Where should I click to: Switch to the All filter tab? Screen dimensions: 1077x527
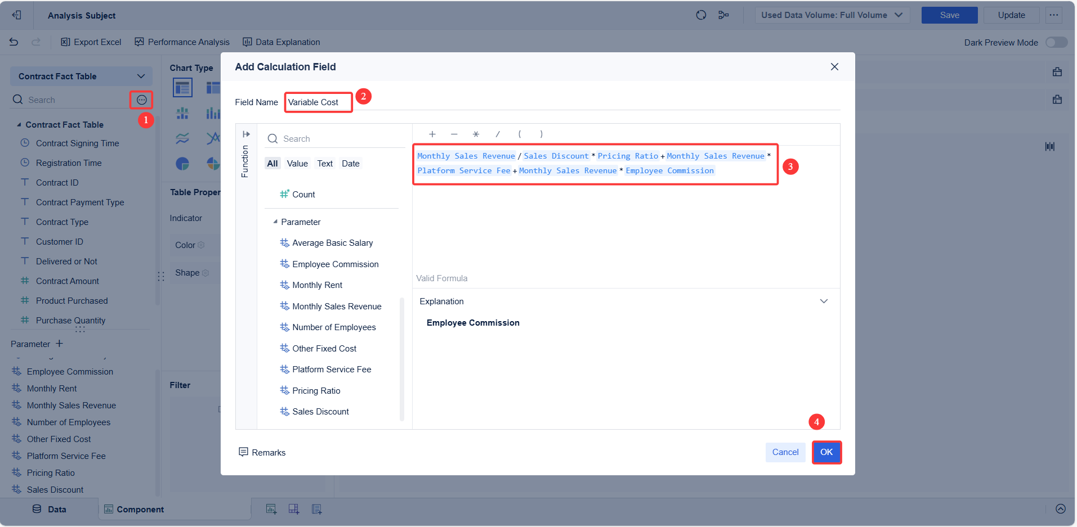(x=272, y=164)
